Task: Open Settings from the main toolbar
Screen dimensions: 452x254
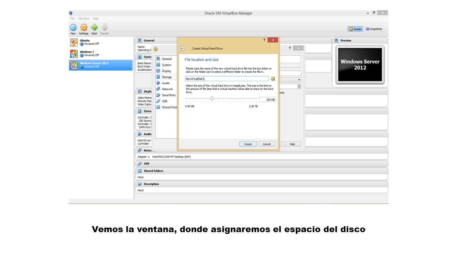Action: 84,28
